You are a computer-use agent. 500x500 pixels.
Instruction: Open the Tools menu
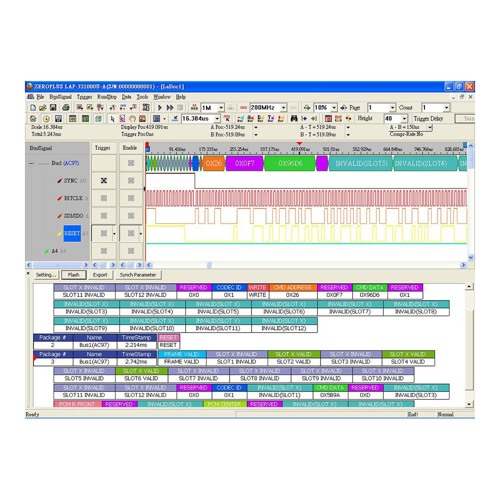(x=142, y=97)
